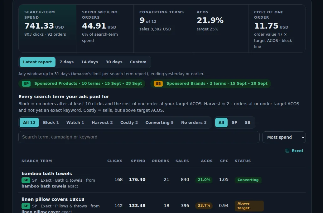Select the Latest report tab
This screenshot has width=323, height=213.
coord(37,62)
